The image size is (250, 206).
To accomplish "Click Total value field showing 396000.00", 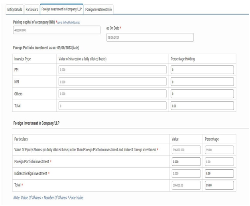I will pyautogui.click(x=186, y=185).
